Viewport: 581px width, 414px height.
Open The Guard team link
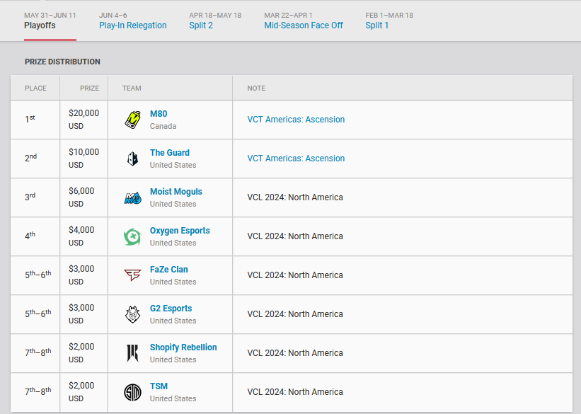coord(170,153)
